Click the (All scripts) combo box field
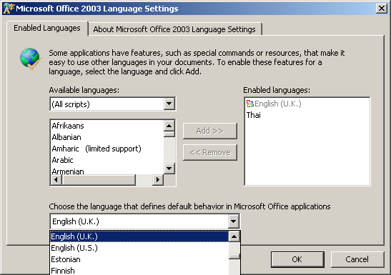This screenshot has width=391, height=275. (113, 104)
